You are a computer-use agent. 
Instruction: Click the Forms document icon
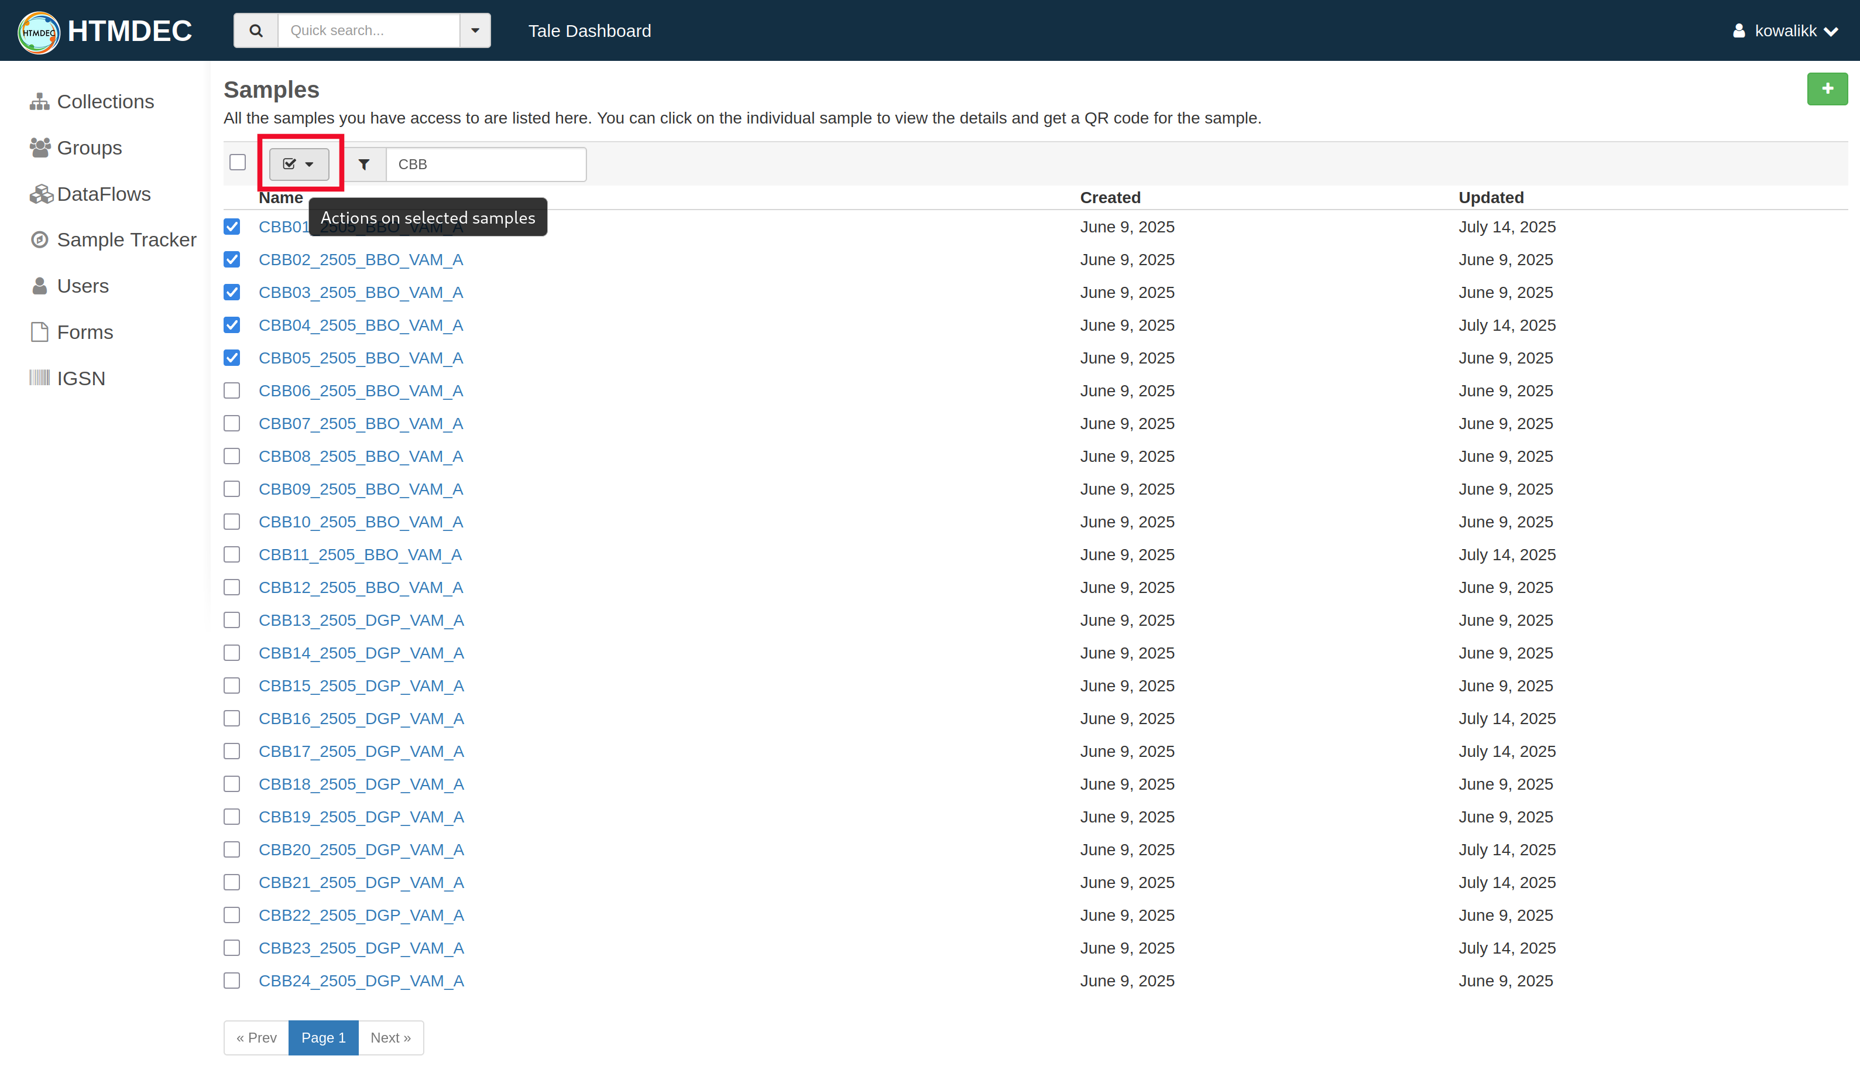(40, 331)
